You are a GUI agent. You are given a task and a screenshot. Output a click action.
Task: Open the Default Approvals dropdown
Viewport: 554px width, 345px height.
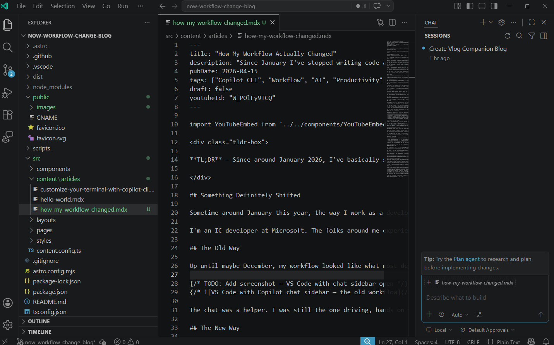click(x=487, y=330)
